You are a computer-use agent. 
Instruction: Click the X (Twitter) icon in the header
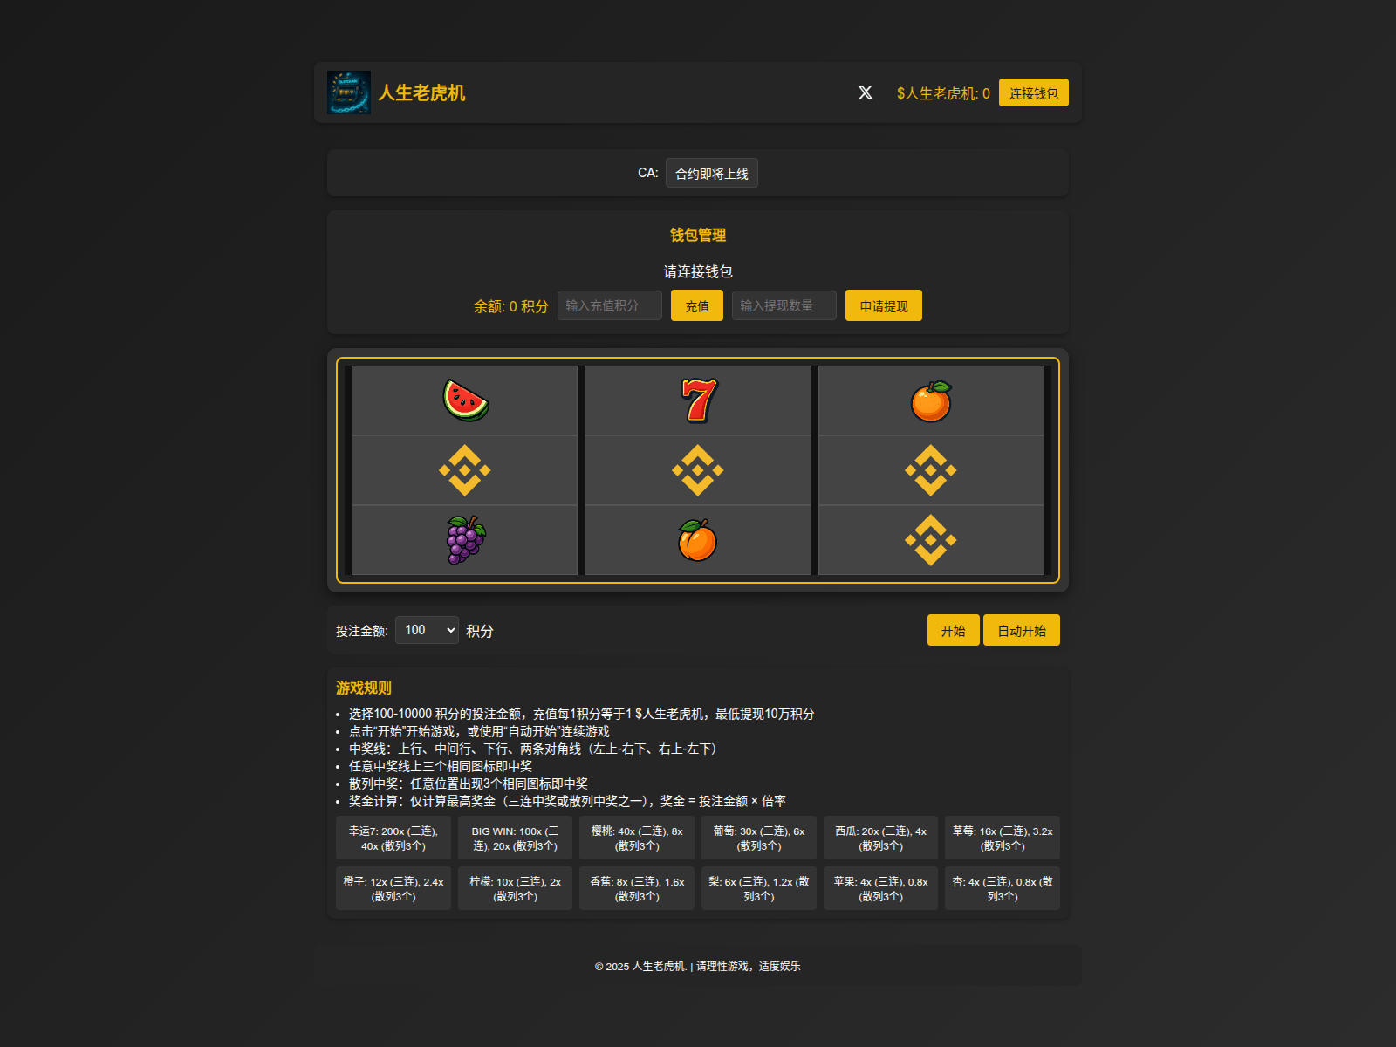(865, 92)
